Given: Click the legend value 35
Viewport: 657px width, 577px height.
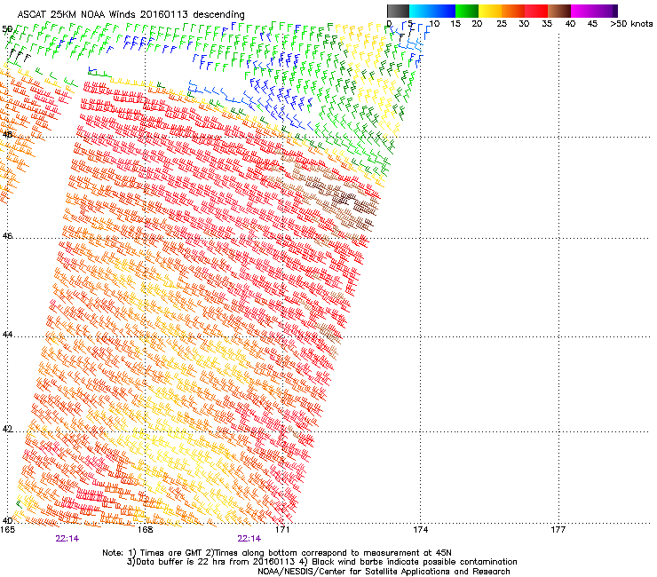Looking at the screenshot, I should tap(547, 24).
